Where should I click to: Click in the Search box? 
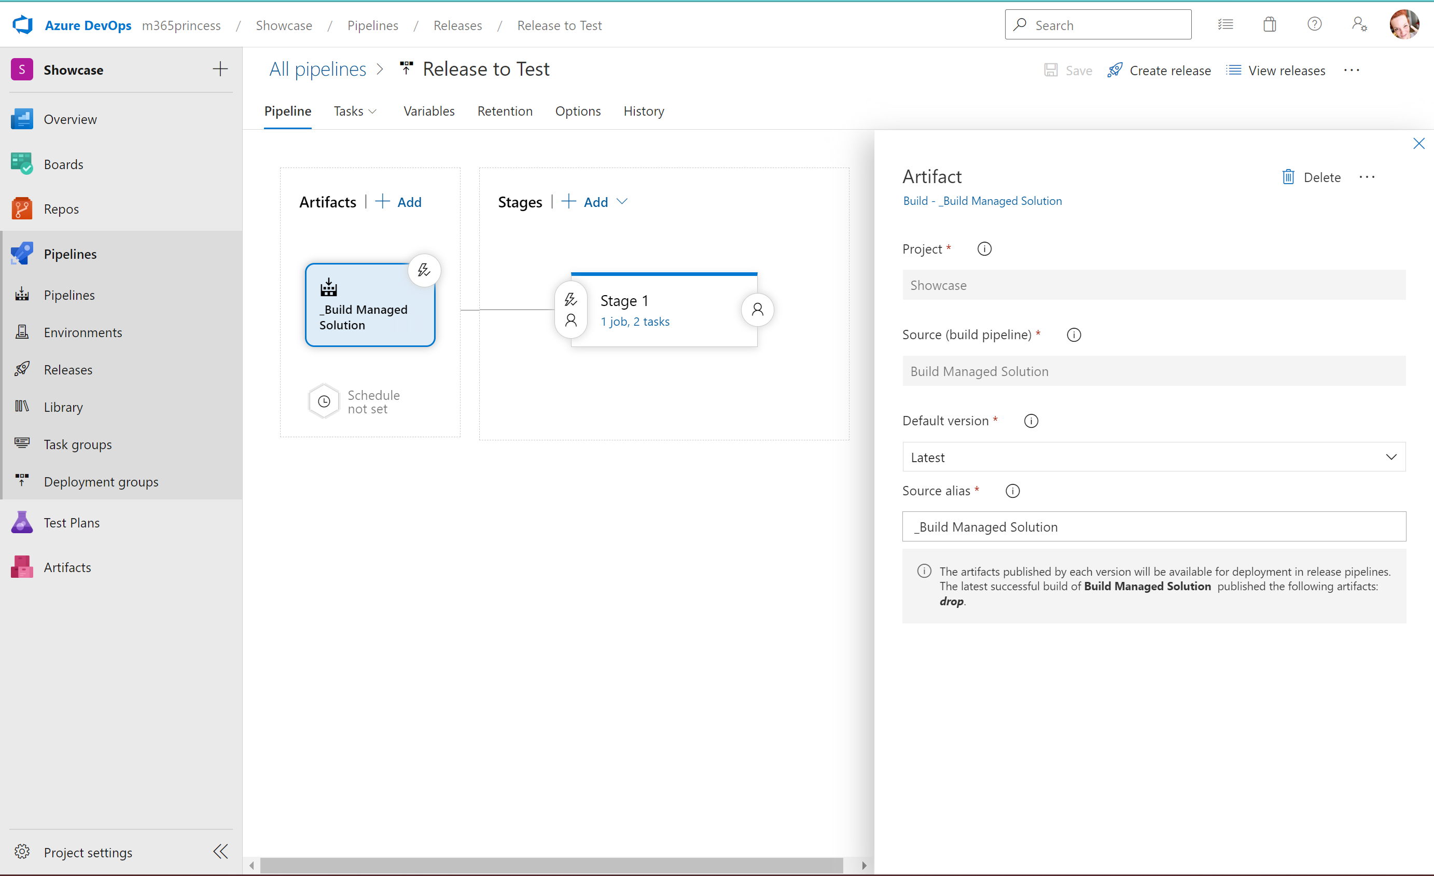pos(1097,24)
